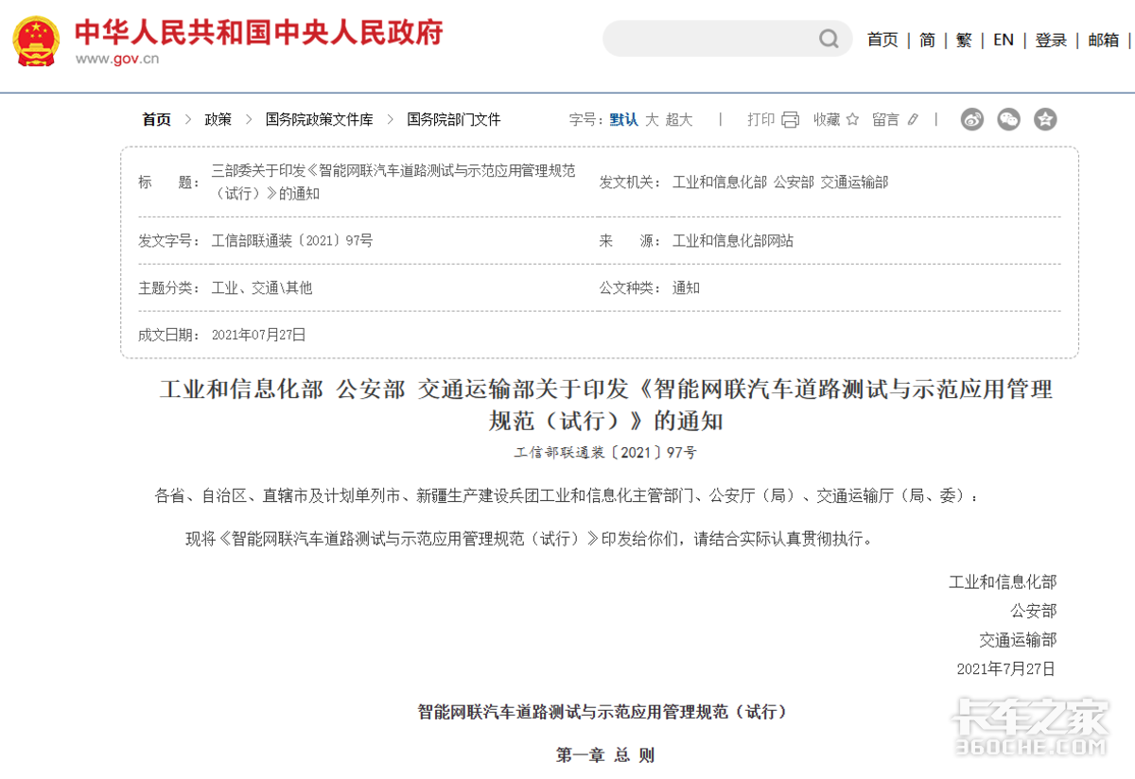
Task: Click the 登录 login link
Action: [x=1051, y=40]
